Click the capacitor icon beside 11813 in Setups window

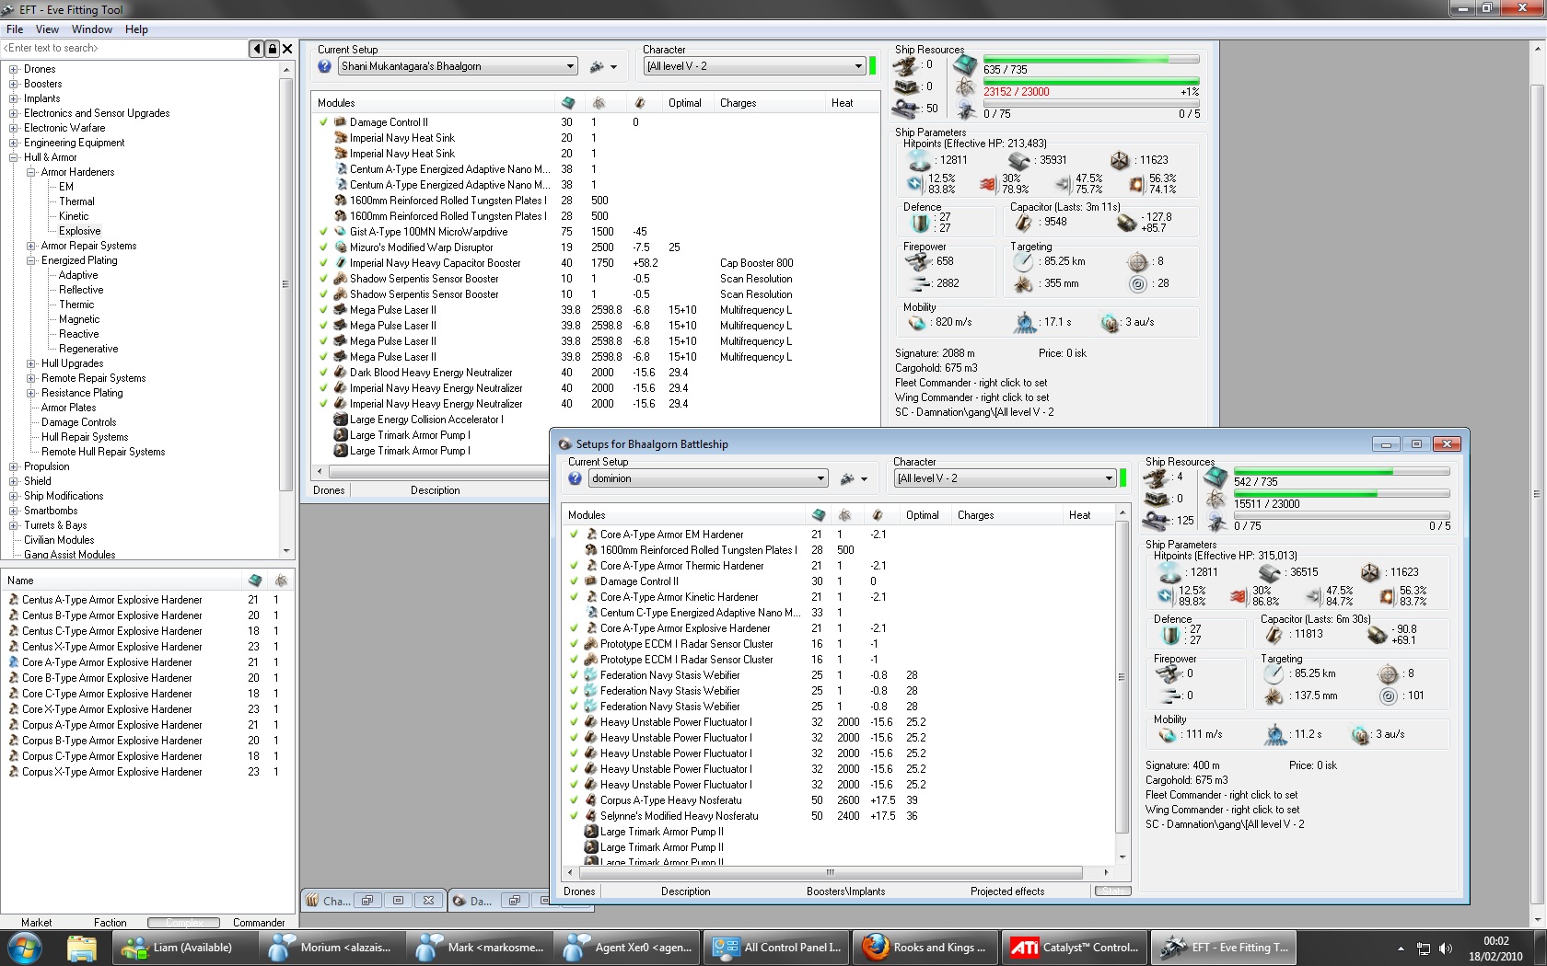(1274, 634)
